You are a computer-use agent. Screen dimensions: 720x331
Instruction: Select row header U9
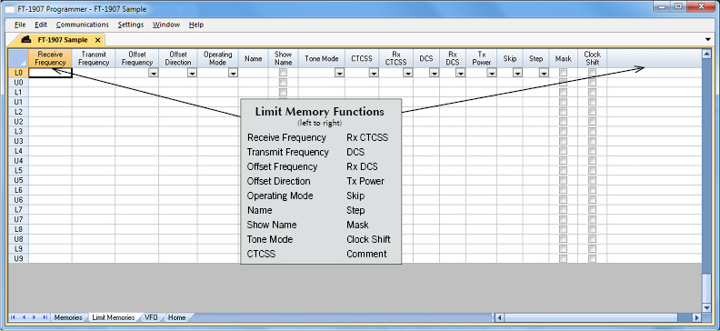coord(18,258)
